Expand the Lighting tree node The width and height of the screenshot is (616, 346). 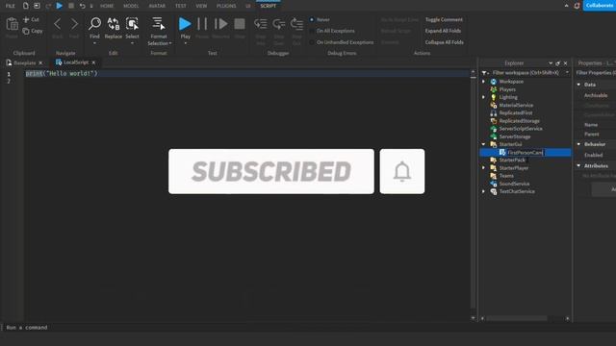(483, 97)
